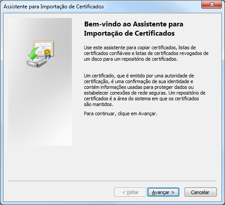Click the line 'um disco para um repositório de certificados.'
The height and width of the screenshot is (205, 225).
(131, 59)
